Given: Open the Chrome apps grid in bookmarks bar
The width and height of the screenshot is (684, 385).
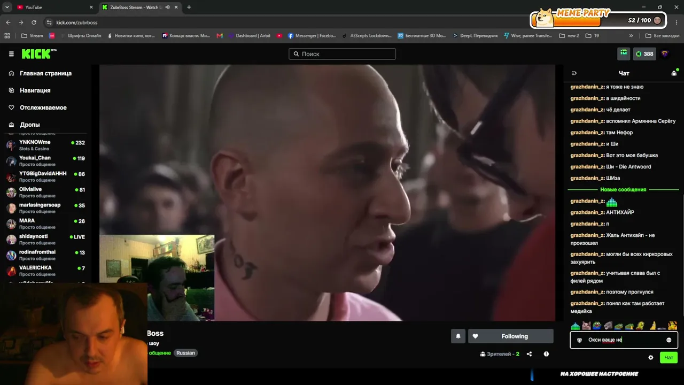Looking at the screenshot, I should 7,36.
